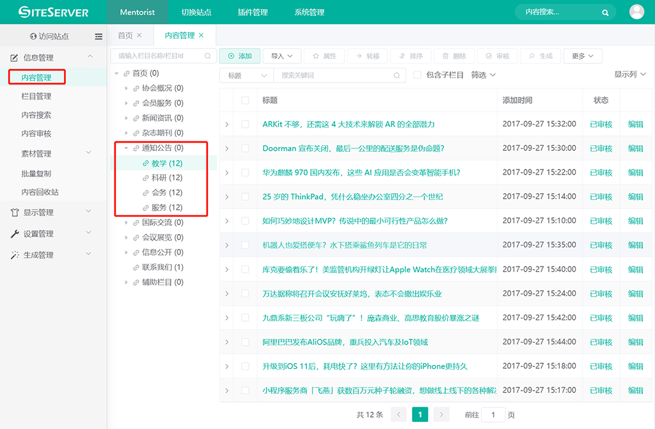Image resolution: width=655 pixels, height=429 pixels.
Task: Collapse the sidebar with the hamburger icon
Action: coord(99,36)
